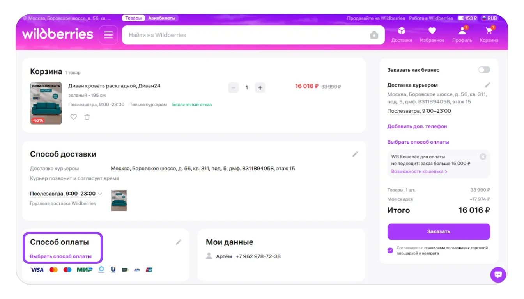Delete sofa from cart with trash icon
Screen dimensions: 524x299
[87, 117]
